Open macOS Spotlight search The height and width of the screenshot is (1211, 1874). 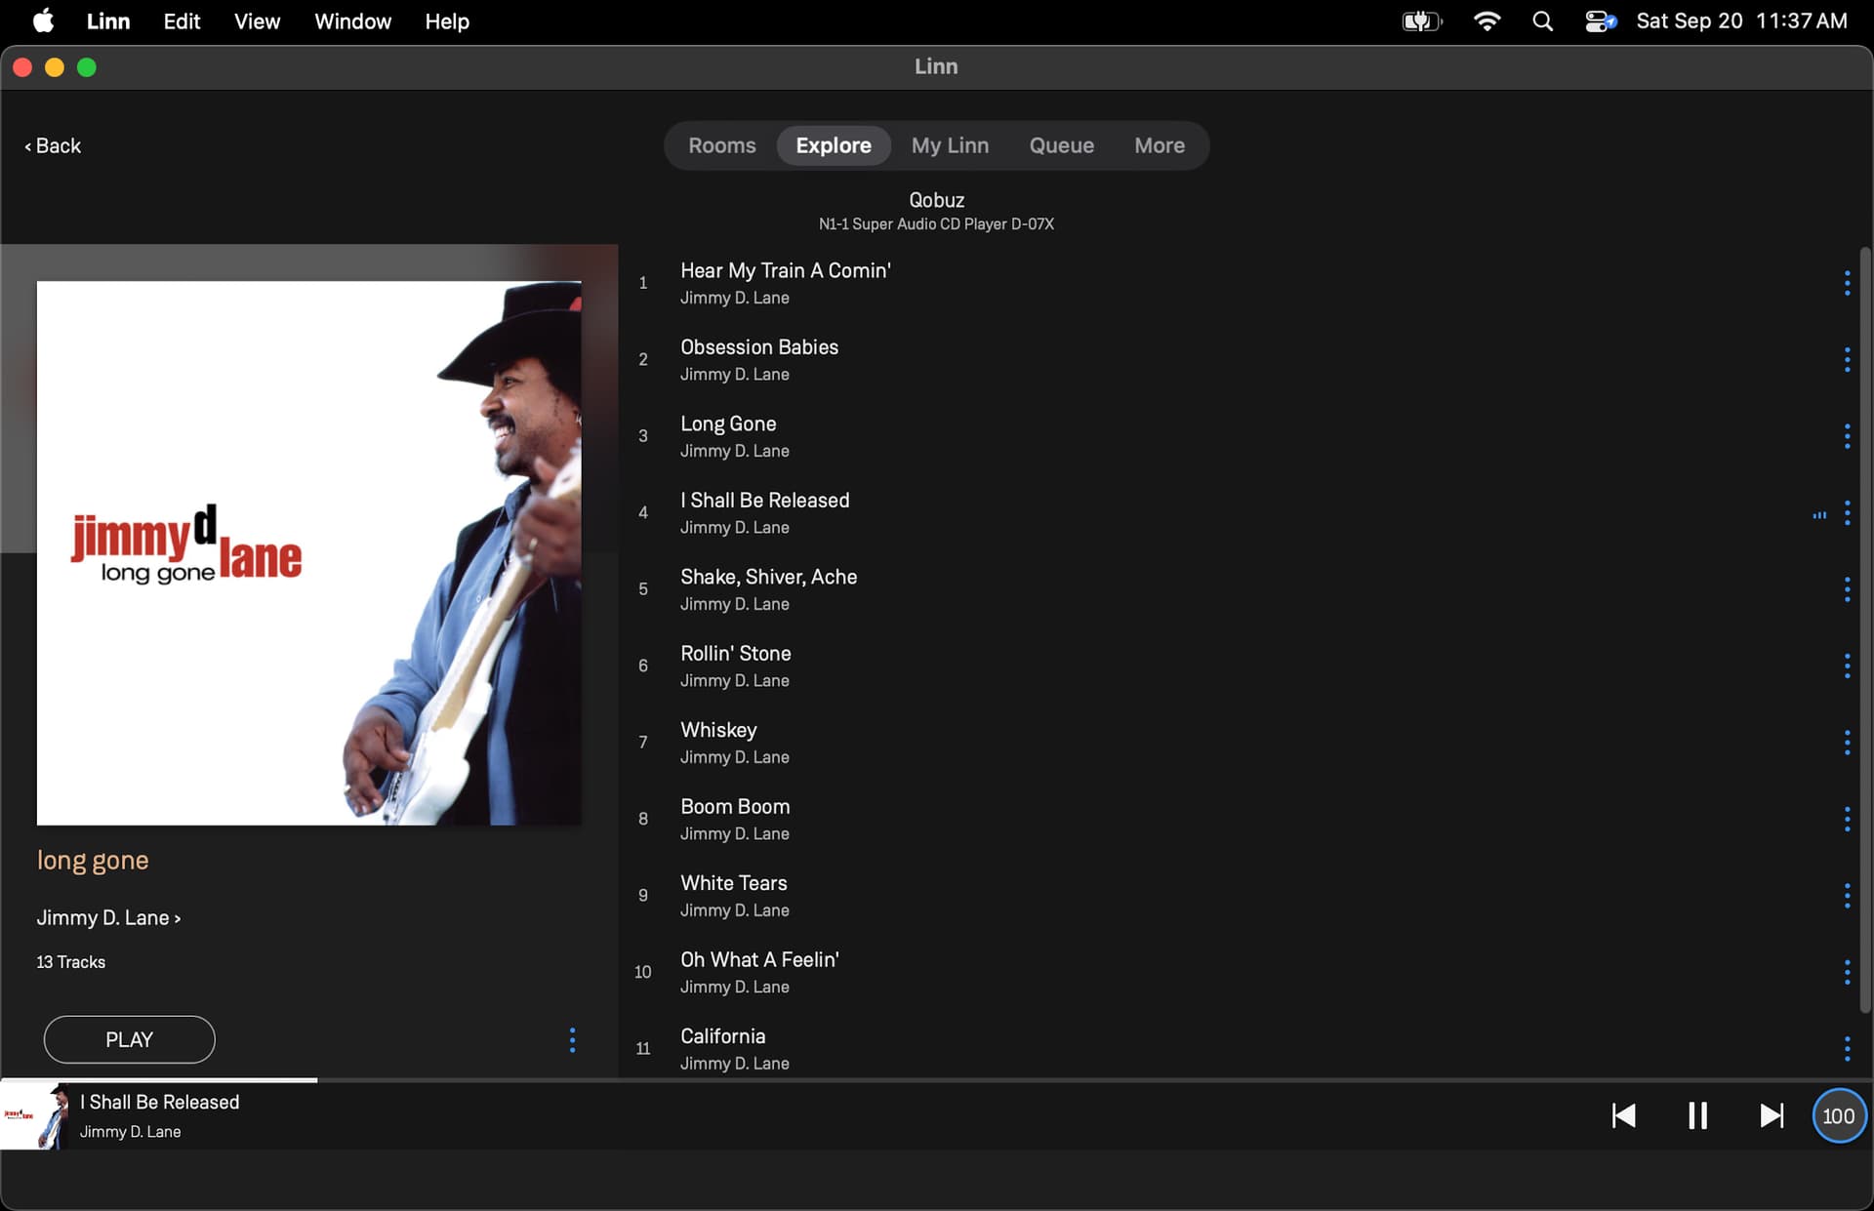tap(1542, 21)
